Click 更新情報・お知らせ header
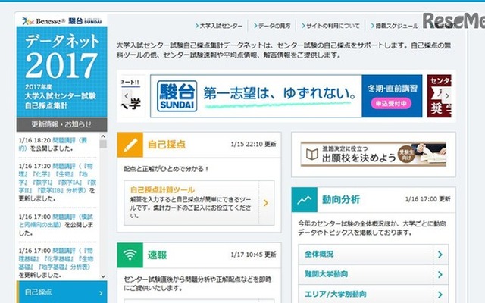Viewport: 485px width, 303px height. tap(61, 124)
